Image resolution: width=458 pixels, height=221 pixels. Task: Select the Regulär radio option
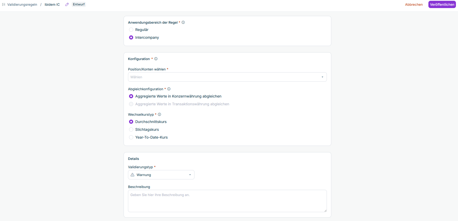pos(131,30)
